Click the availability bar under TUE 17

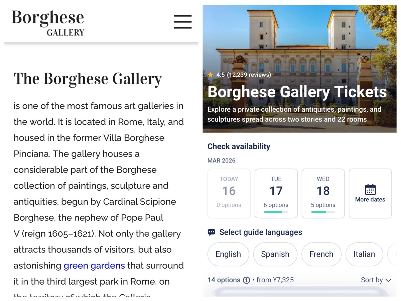(x=276, y=212)
